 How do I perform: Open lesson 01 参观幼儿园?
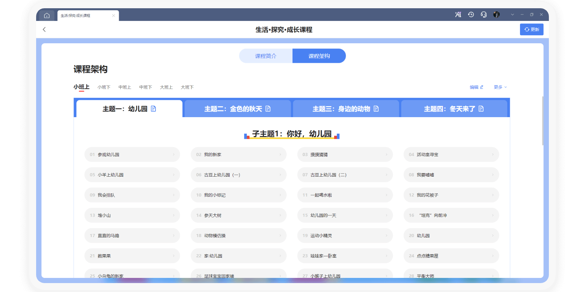coord(132,155)
